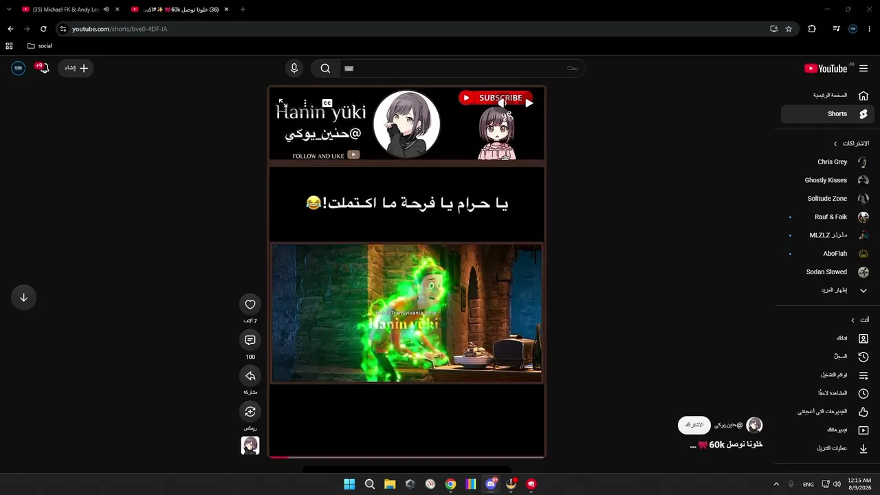The width and height of the screenshot is (880, 495).
Task: Start voice search with microphone icon
Action: click(x=294, y=68)
